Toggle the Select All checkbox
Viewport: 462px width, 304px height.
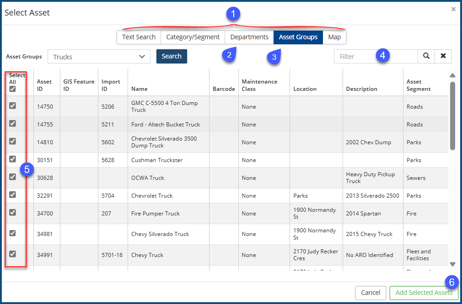(13, 89)
